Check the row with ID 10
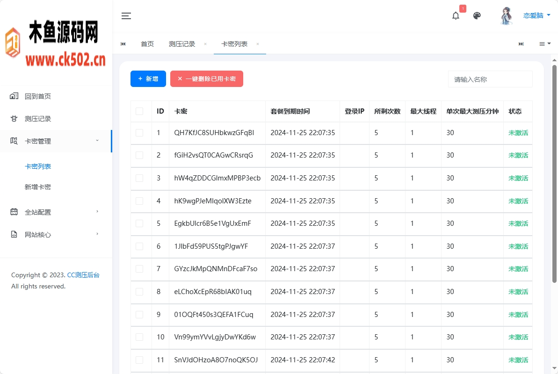The image size is (558, 374). pos(139,337)
